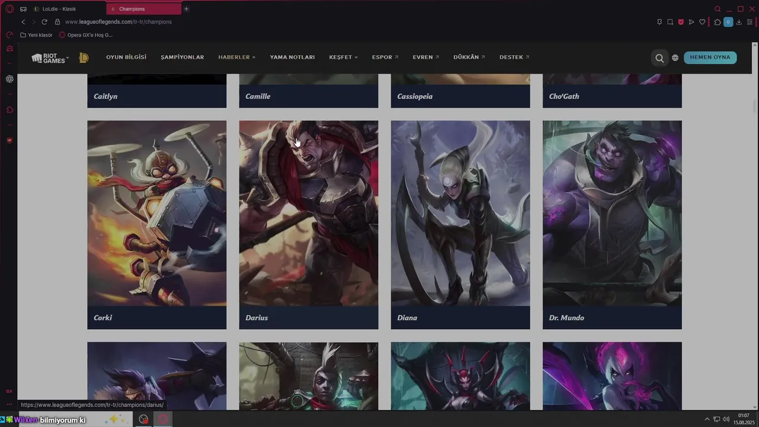Viewport: 759px width, 427px height.
Task: Expand the Riot Games dropdown
Action: point(50,58)
